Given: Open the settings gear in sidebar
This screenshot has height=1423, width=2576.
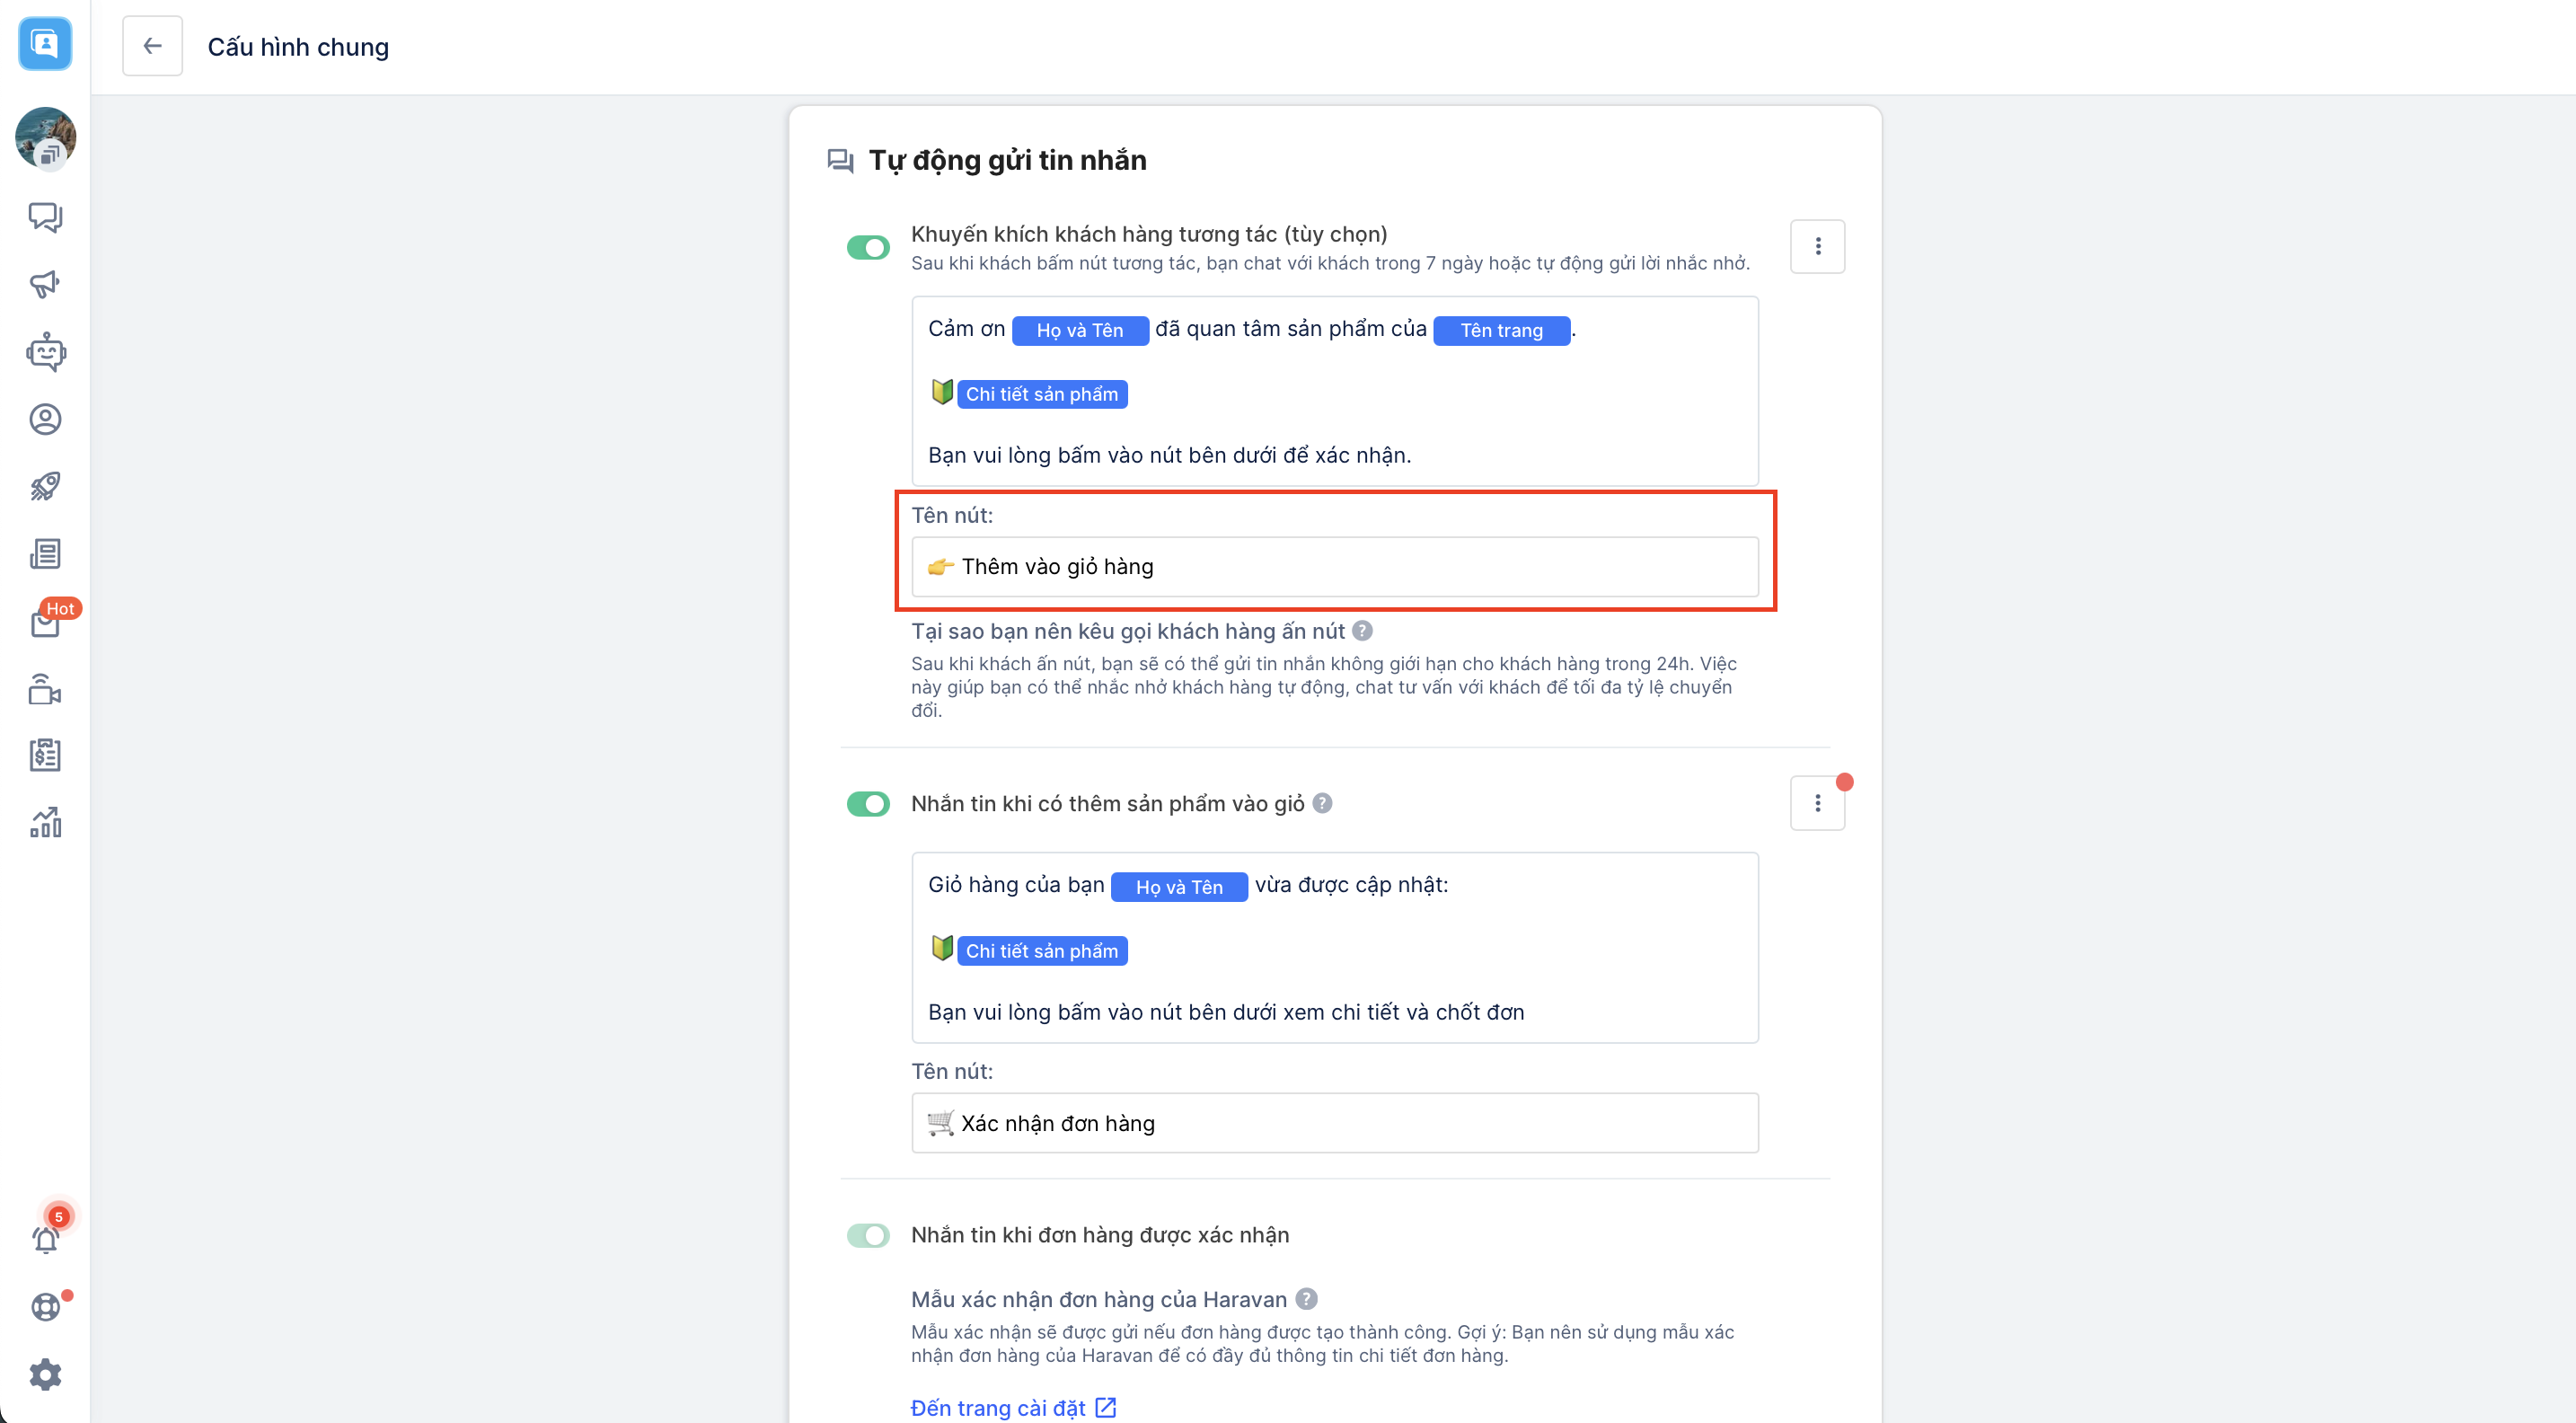Looking at the screenshot, I should coord(45,1374).
